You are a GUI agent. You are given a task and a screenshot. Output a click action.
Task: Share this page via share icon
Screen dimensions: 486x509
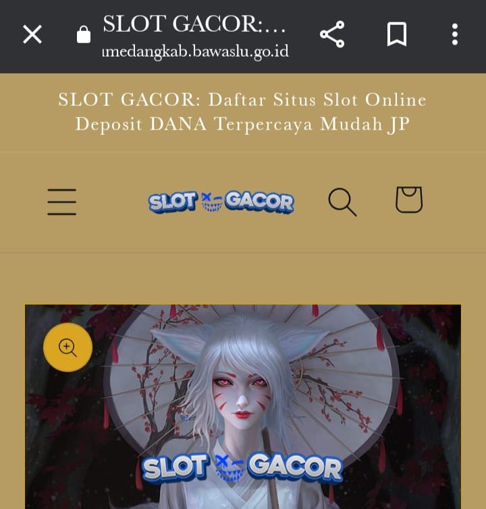click(x=332, y=34)
